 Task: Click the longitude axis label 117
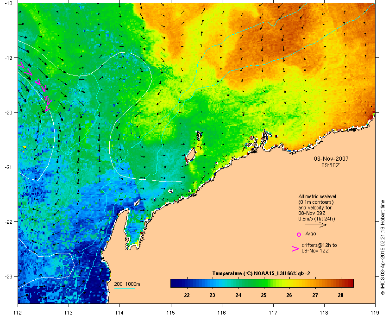pos(273,313)
